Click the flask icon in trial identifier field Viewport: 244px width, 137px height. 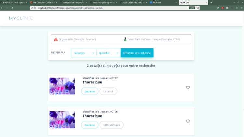[125, 39]
